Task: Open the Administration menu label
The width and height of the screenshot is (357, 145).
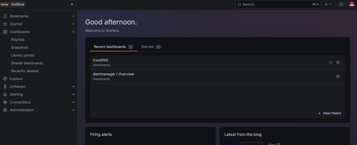Action: 22,110
